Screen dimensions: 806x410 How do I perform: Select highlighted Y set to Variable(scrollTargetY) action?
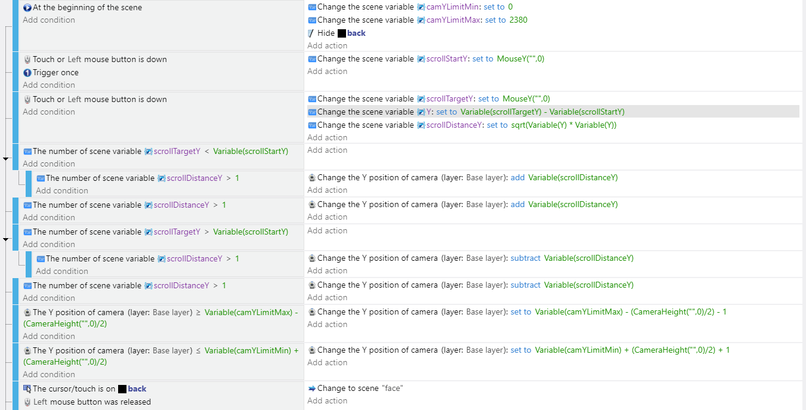click(553, 112)
